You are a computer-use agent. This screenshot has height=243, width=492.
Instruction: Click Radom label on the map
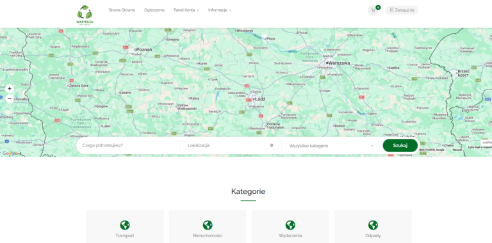(340, 125)
